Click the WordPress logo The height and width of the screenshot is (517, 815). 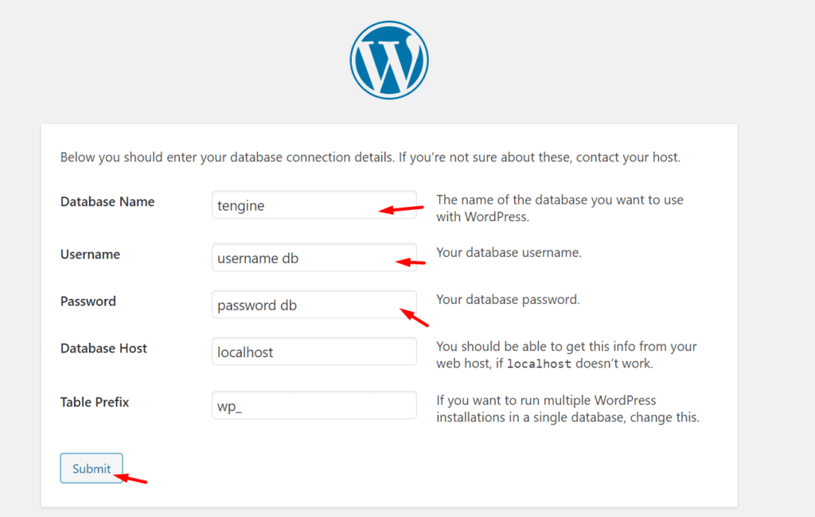coord(388,60)
